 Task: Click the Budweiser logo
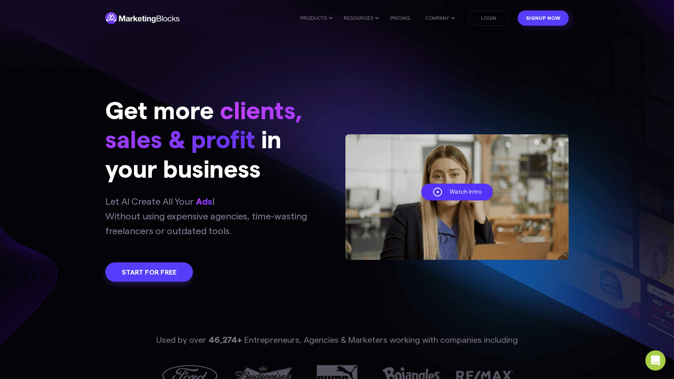263,372
